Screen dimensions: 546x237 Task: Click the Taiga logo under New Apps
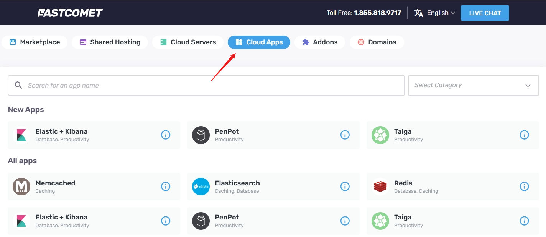point(380,135)
